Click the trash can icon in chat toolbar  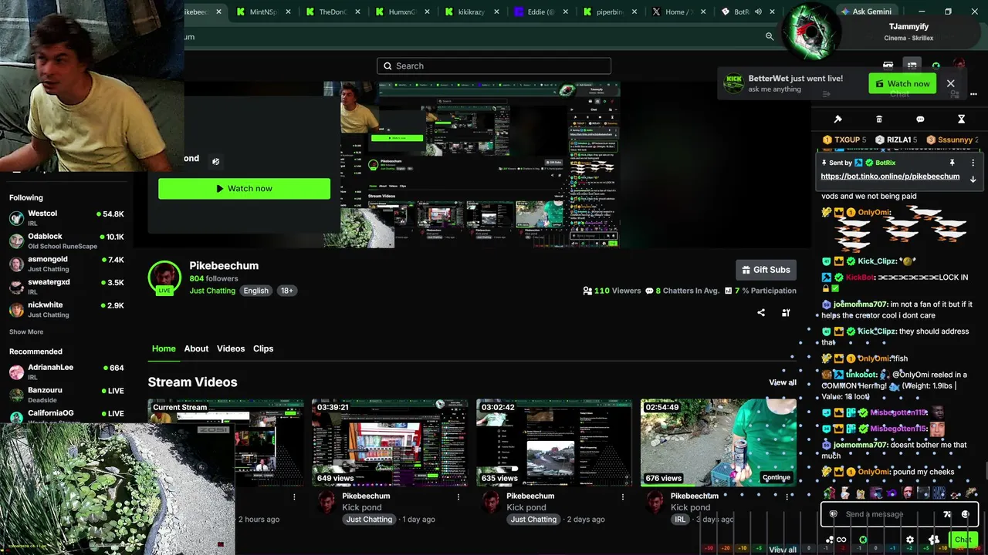(x=879, y=119)
